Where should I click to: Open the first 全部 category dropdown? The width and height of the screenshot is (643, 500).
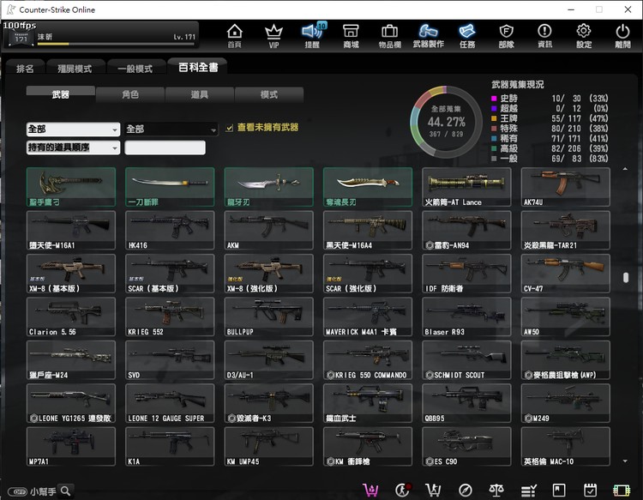tap(73, 130)
